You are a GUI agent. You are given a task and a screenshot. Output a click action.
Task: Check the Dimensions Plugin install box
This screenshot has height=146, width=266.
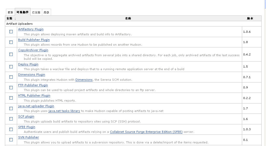pyautogui.click(x=11, y=77)
